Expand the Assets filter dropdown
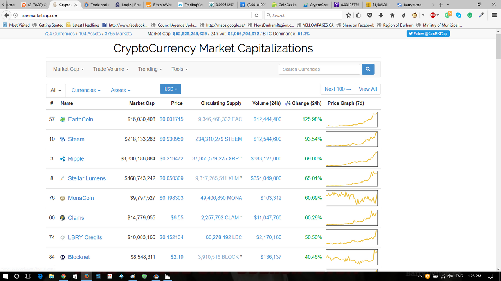The image size is (501, 281). [x=121, y=90]
